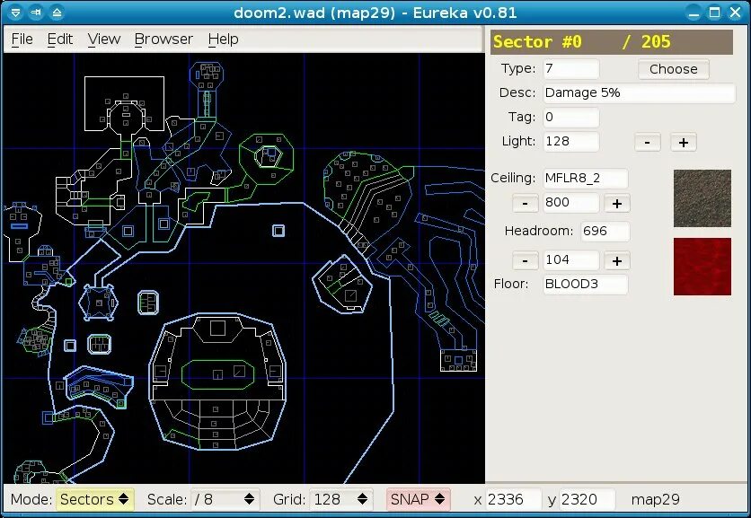
Task: Focus the Tag input field
Action: click(571, 118)
